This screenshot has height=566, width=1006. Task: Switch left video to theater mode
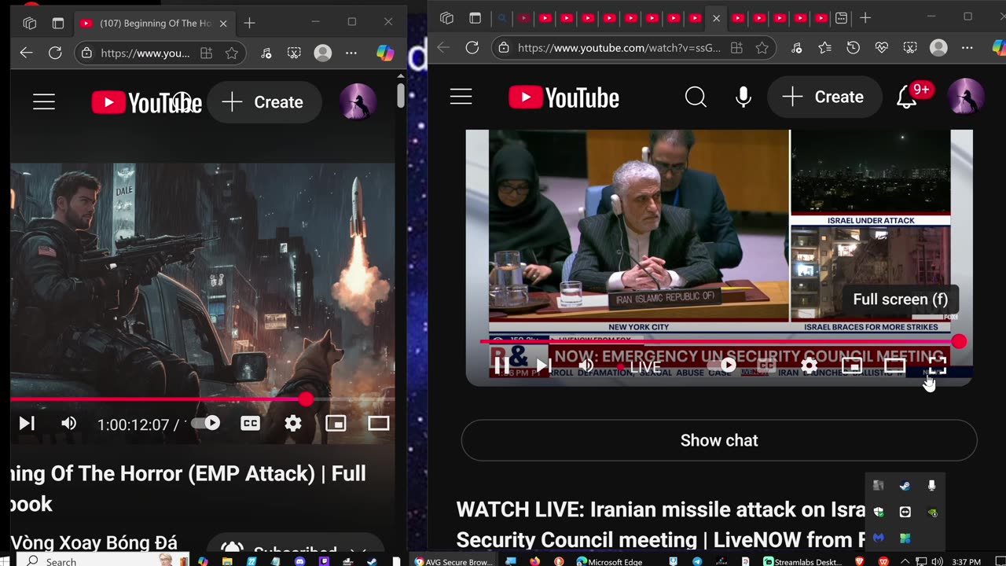[379, 424]
